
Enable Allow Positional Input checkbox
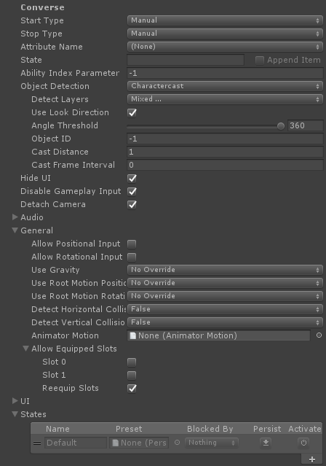(x=132, y=244)
